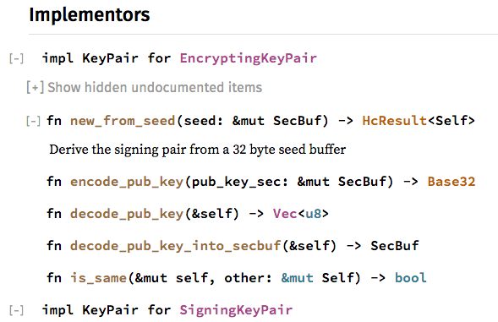Click the encode_pub_key function name
498x322 pixels.
(x=127, y=182)
